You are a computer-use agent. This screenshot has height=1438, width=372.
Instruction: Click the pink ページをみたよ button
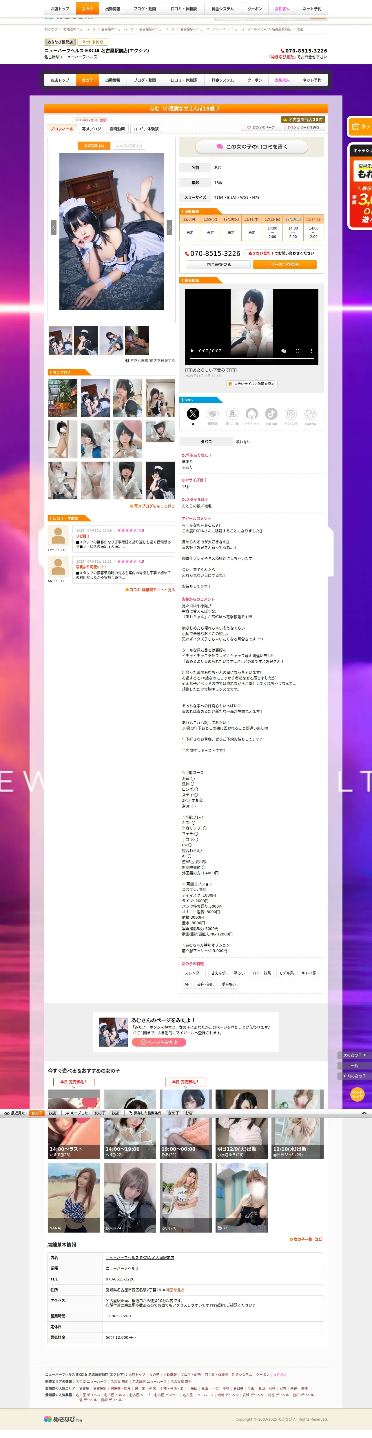click(159, 1042)
